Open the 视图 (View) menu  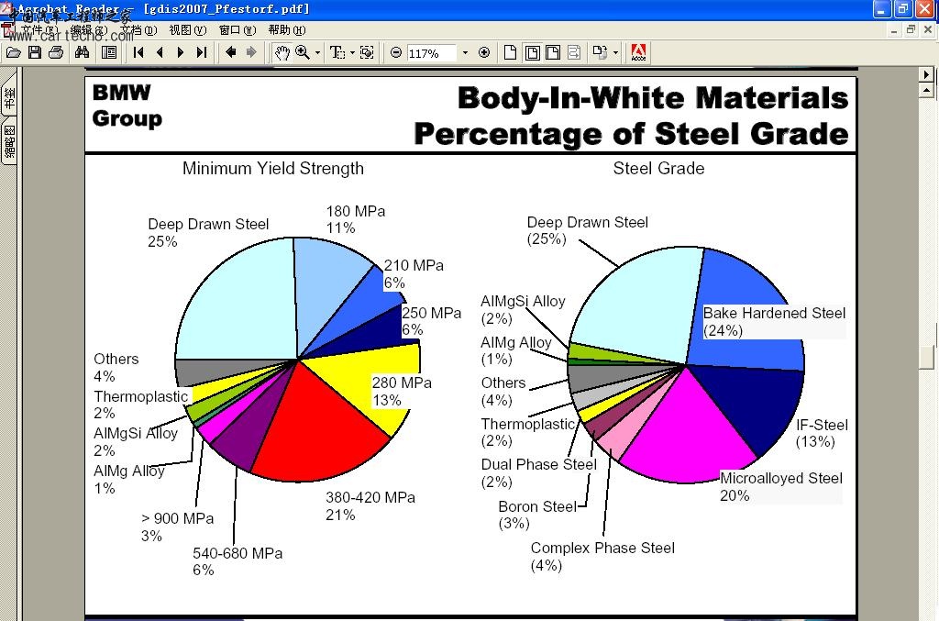[187, 30]
